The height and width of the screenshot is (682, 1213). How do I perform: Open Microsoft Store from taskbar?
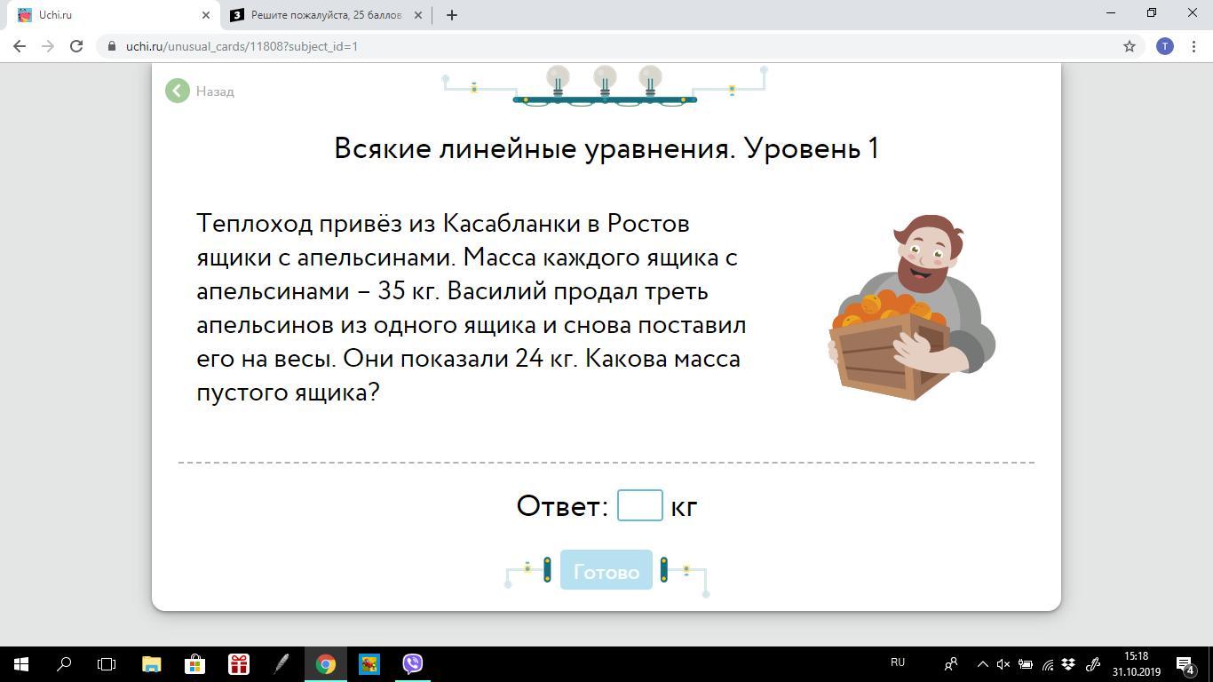point(194,663)
